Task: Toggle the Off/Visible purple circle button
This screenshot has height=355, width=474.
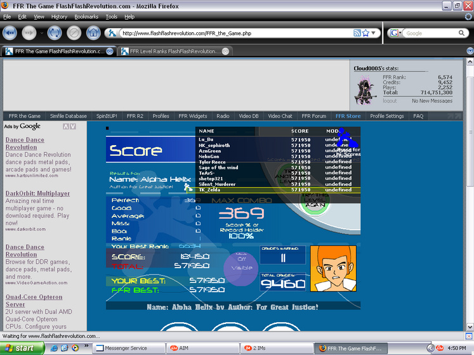Action: pos(241,269)
